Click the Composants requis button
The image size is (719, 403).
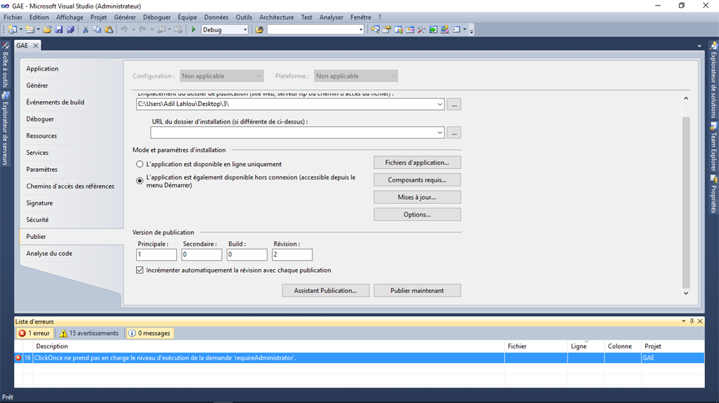click(417, 180)
